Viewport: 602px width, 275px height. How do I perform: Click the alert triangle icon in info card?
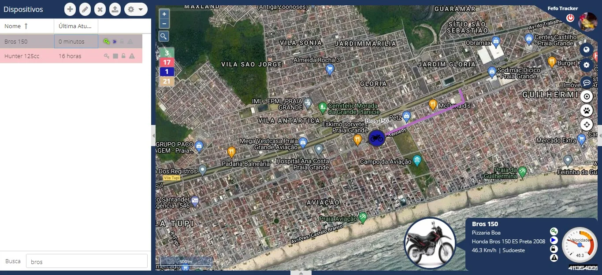coord(554,258)
